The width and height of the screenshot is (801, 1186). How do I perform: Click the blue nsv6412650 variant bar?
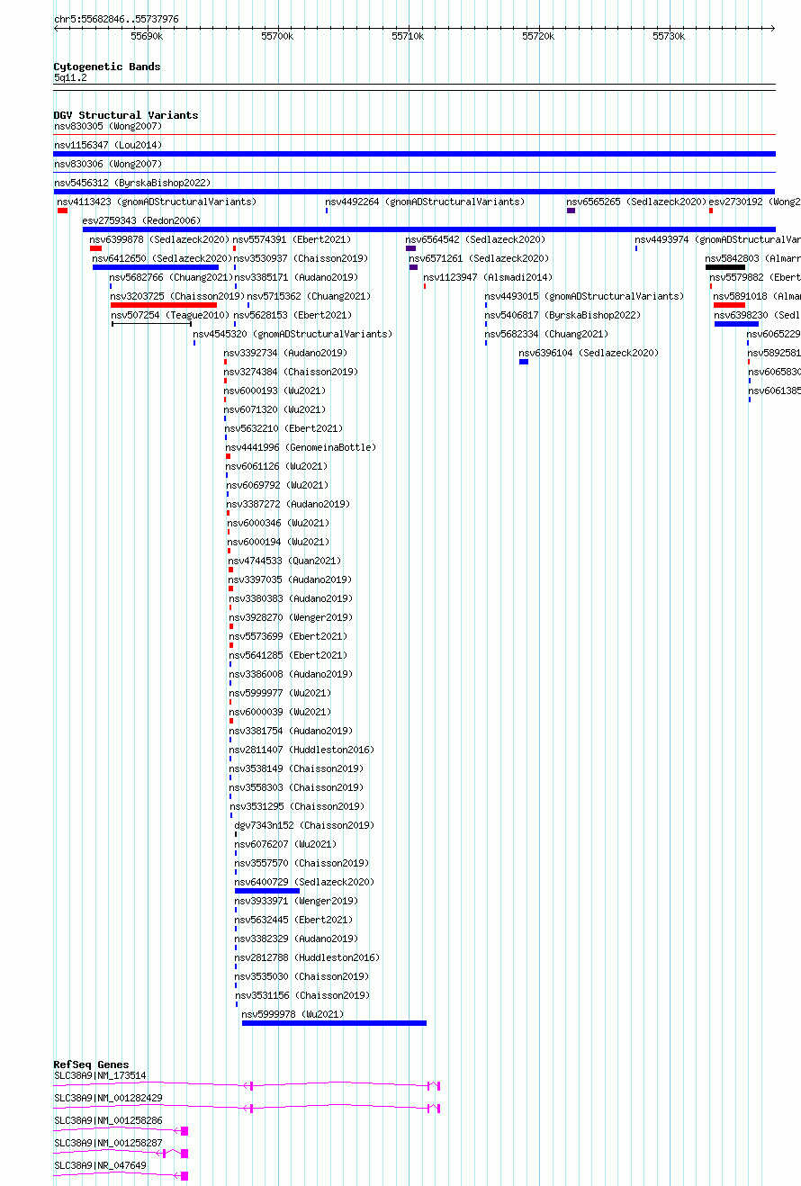[156, 267]
